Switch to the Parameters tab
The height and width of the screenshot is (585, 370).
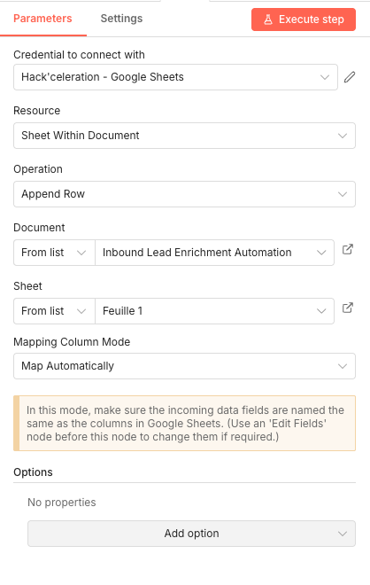42,19
